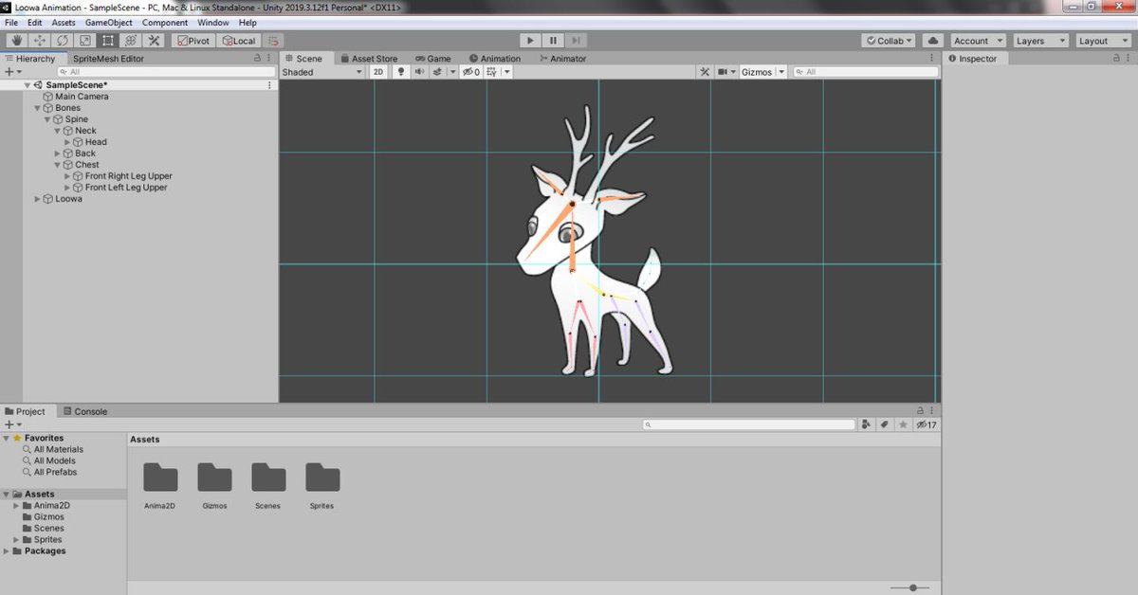The height and width of the screenshot is (595, 1138).
Task: Toggle Pivot/Center handle position
Action: (193, 41)
